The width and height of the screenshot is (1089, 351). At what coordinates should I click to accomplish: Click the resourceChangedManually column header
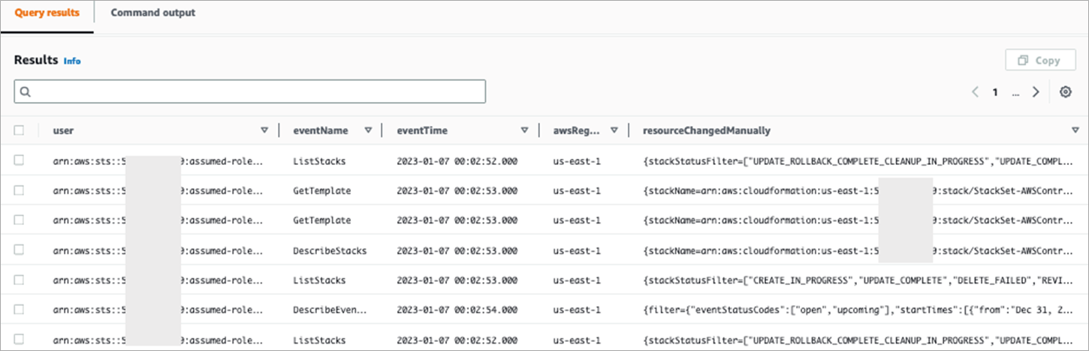click(x=707, y=130)
